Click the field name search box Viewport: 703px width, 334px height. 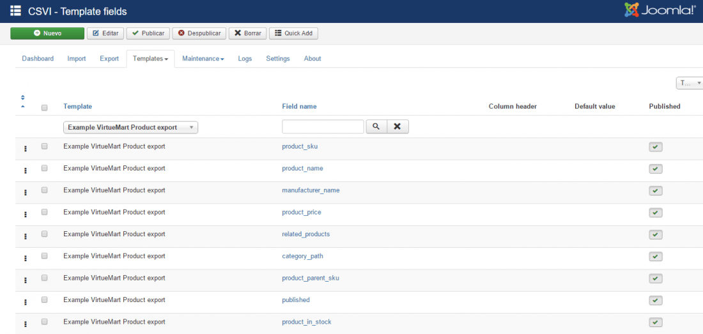tap(323, 126)
